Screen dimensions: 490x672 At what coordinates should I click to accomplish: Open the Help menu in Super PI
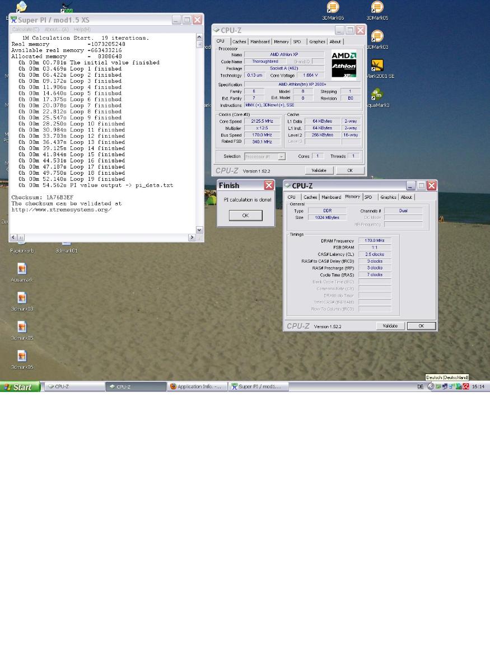(82, 29)
